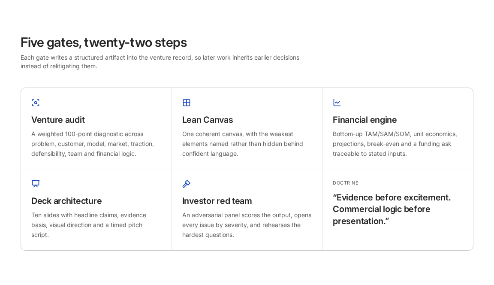The width and height of the screenshot is (494, 285).
Task: Click the Deck architecture presentation icon
Action: click(36, 184)
